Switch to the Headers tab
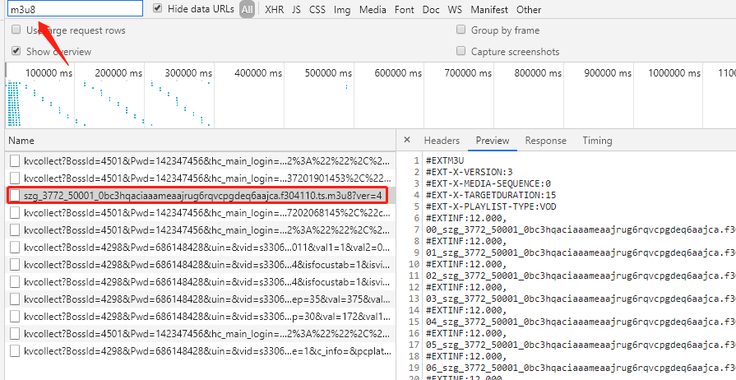736x380 pixels. pos(442,141)
